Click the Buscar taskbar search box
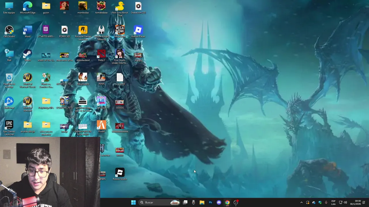The height and width of the screenshot is (207, 369). click(159, 202)
